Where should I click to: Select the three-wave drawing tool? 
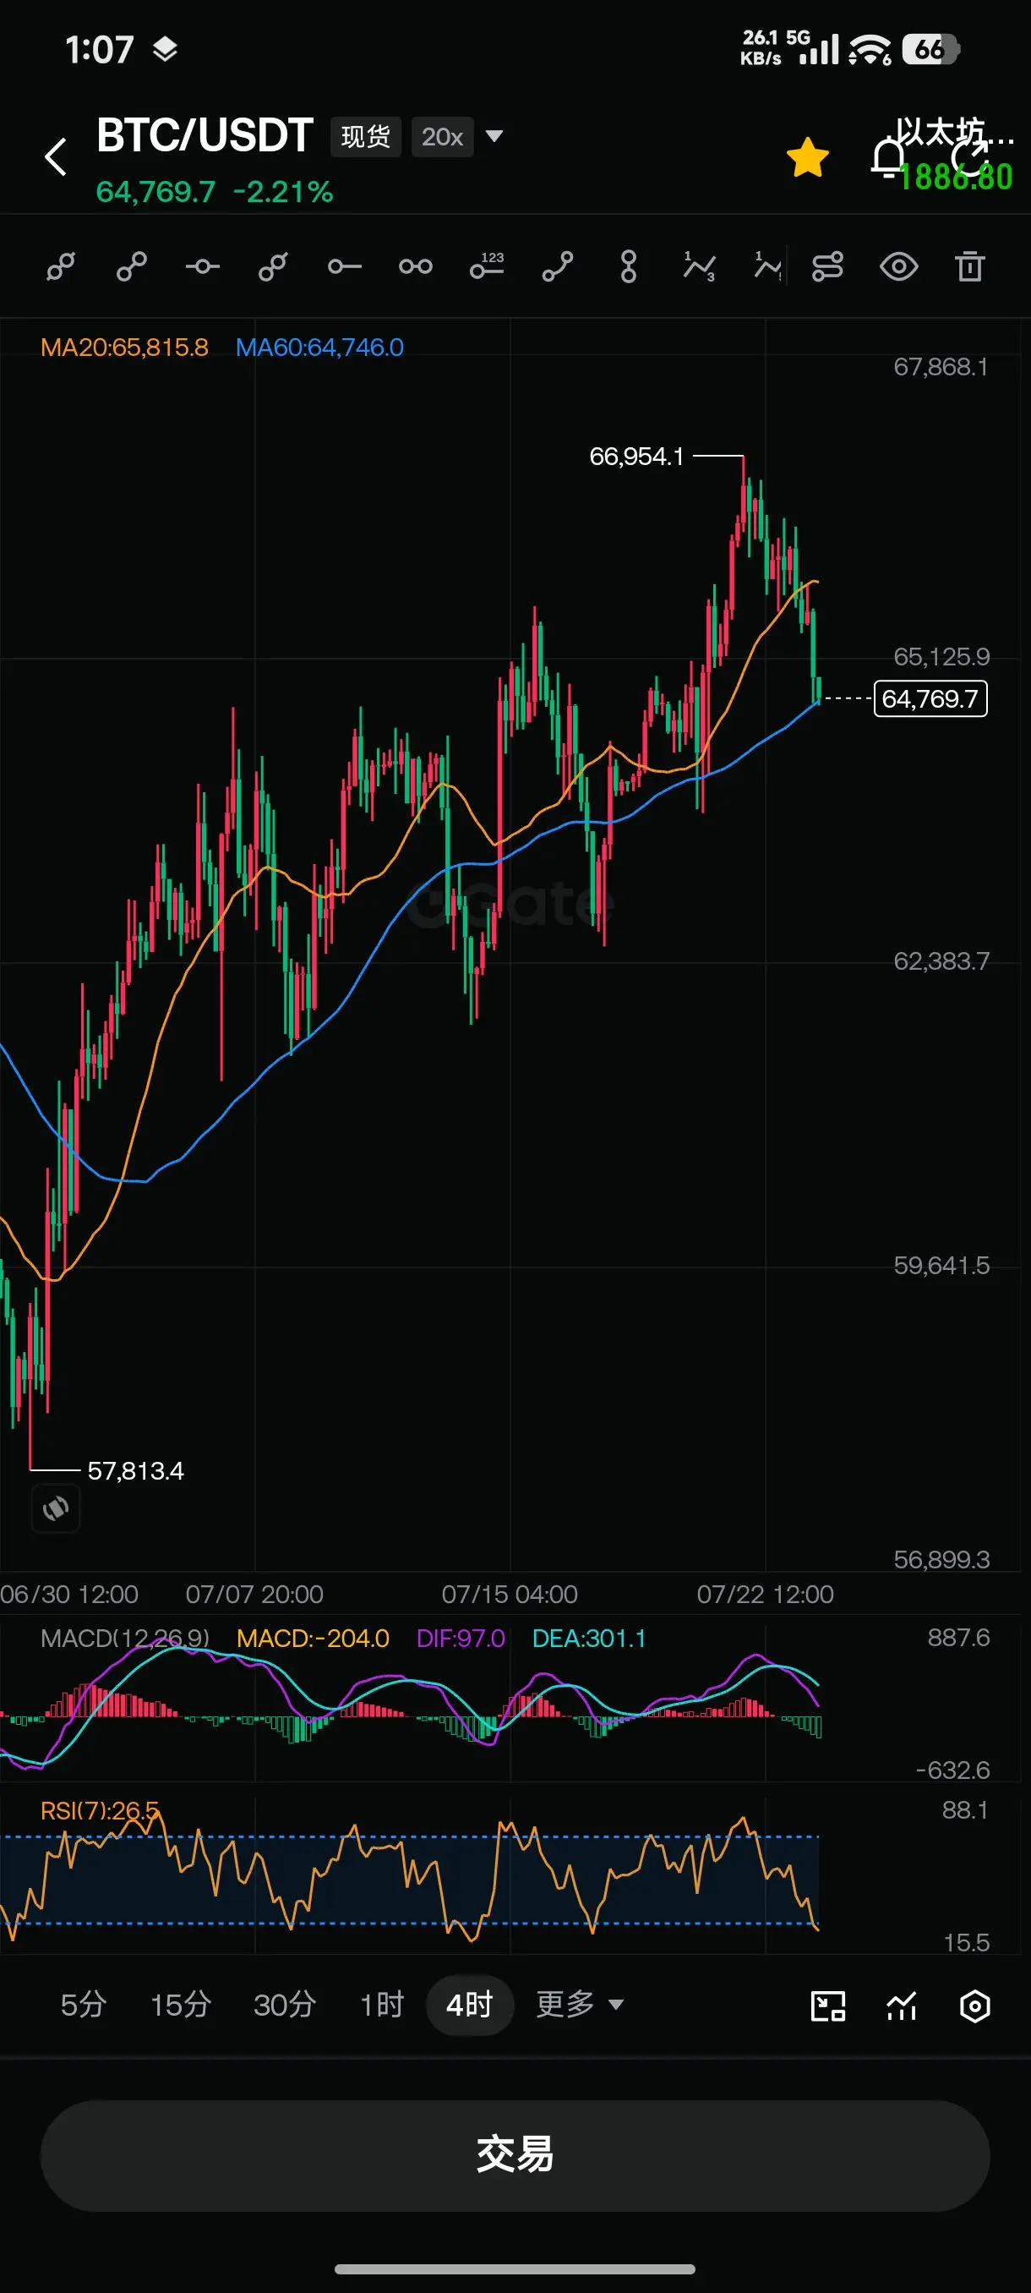(699, 266)
